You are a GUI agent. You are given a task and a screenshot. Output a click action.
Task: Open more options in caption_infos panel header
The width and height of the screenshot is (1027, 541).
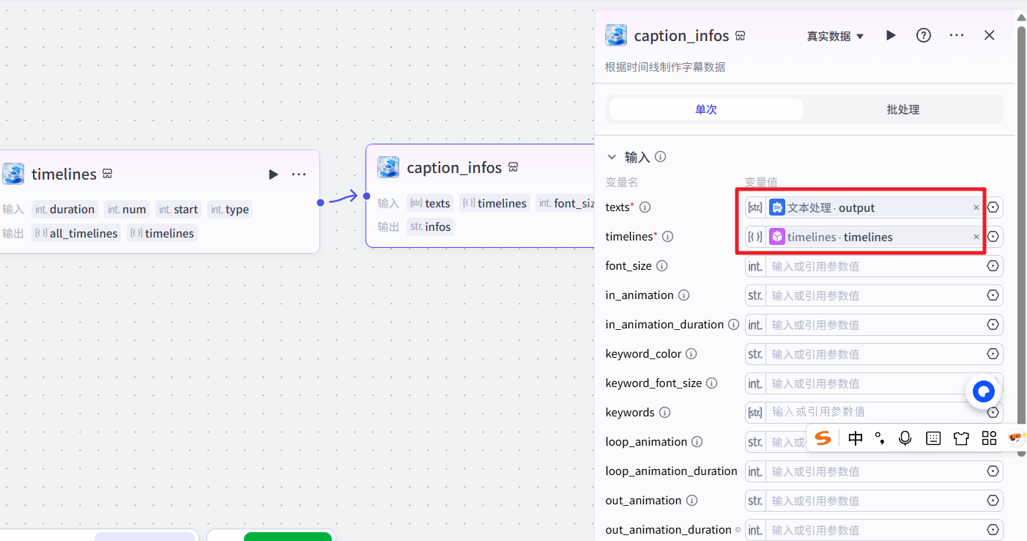coord(957,35)
